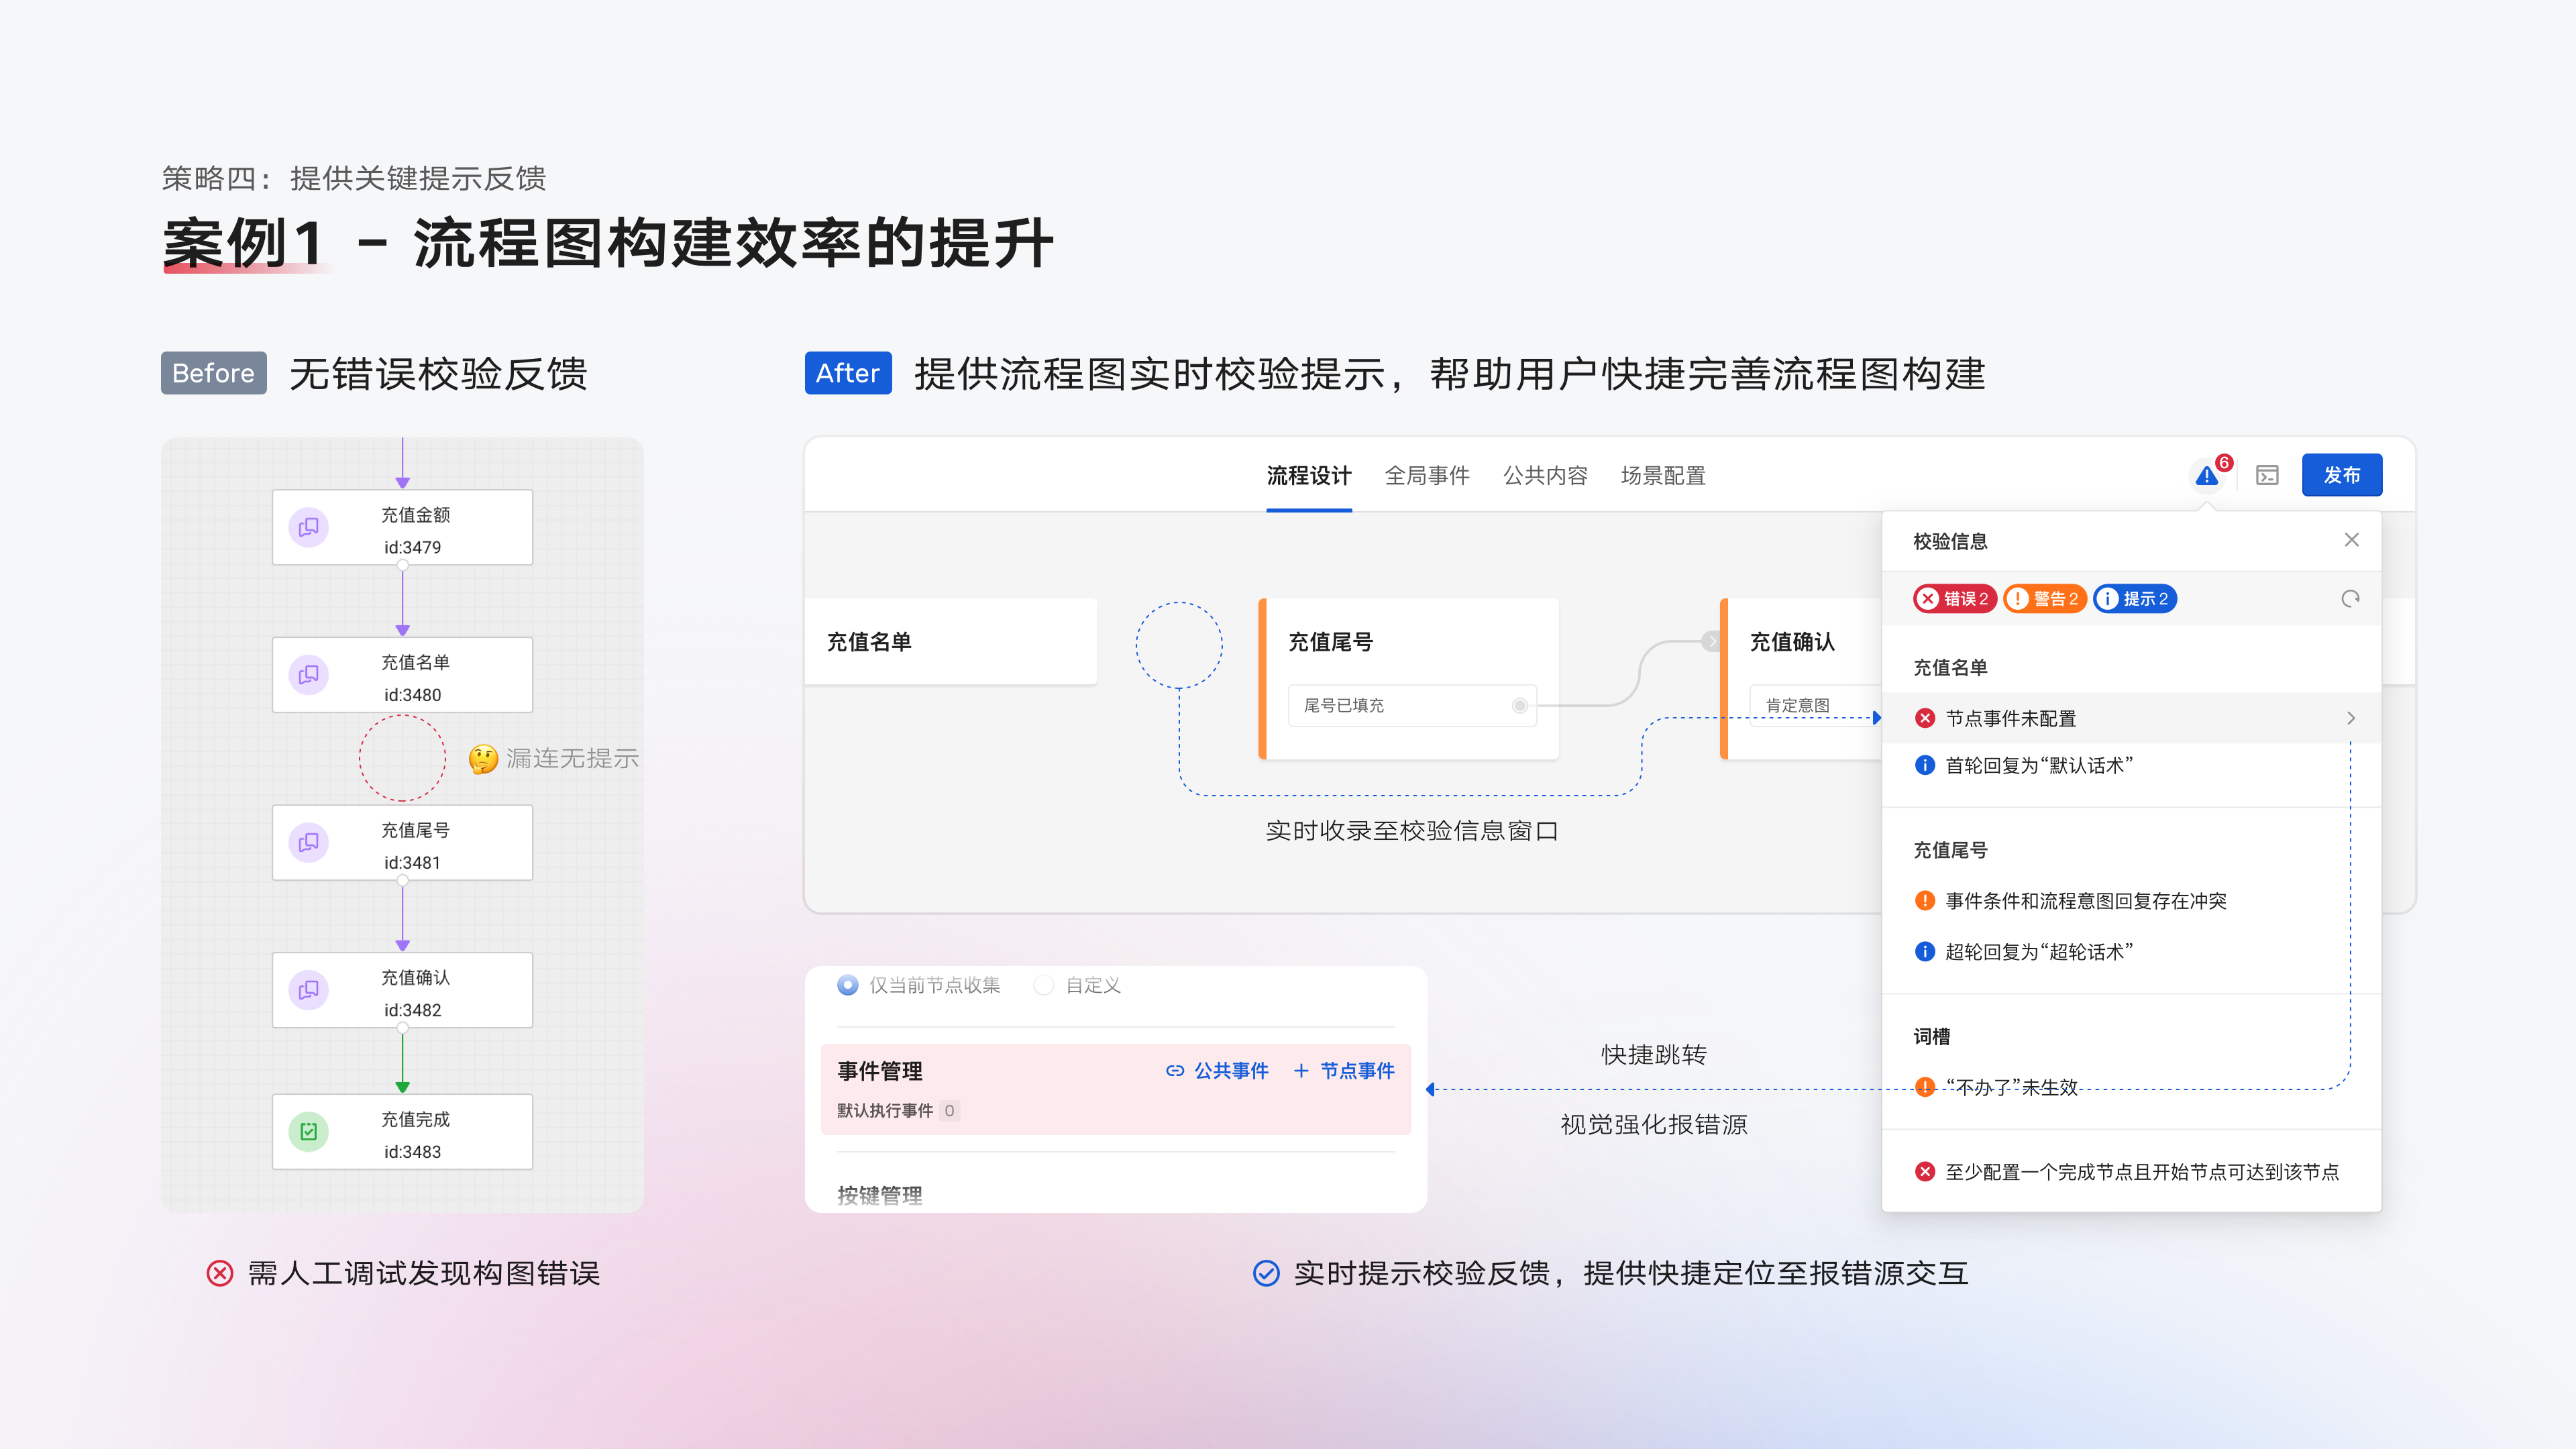
Task: Expand the 节点事件未配置 row chevron
Action: [2351, 718]
